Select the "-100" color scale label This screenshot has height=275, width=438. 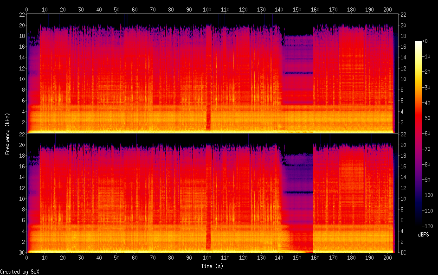coord(428,195)
